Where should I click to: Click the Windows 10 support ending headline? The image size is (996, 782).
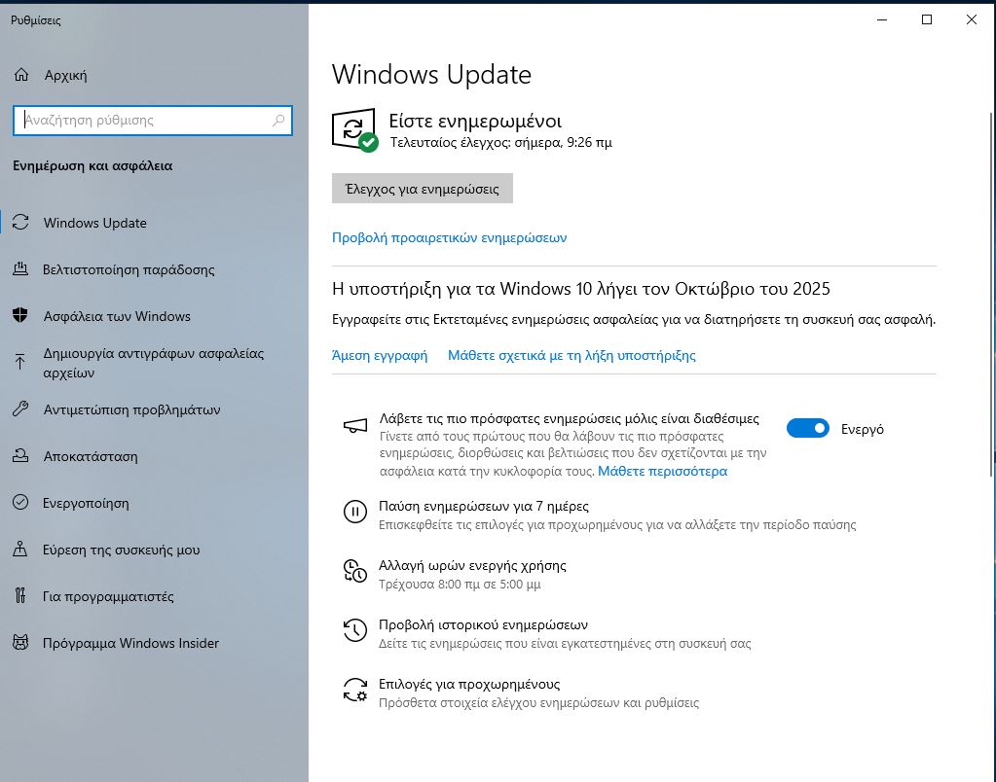click(x=580, y=289)
